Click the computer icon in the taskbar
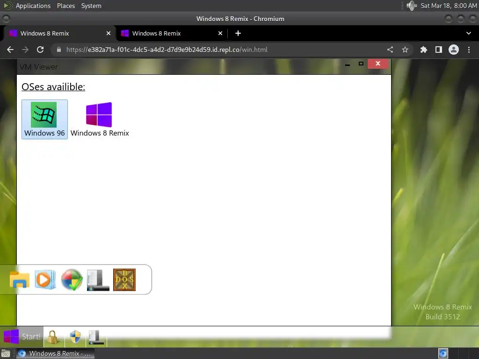479x359 pixels. tap(96, 337)
